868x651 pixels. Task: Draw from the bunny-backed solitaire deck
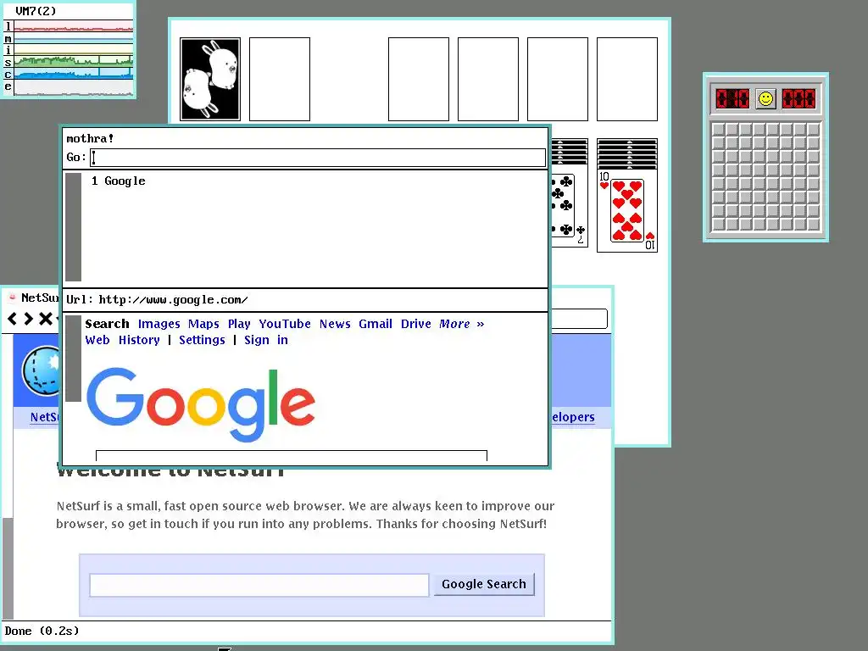(x=210, y=79)
